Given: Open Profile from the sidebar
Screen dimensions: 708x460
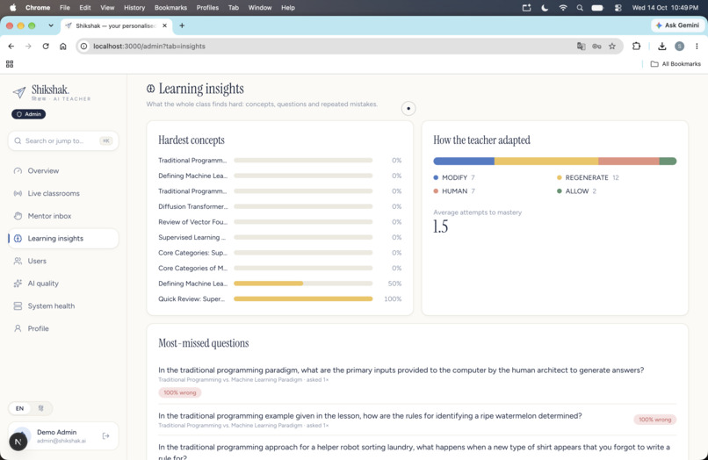Looking at the screenshot, I should point(63,328).
